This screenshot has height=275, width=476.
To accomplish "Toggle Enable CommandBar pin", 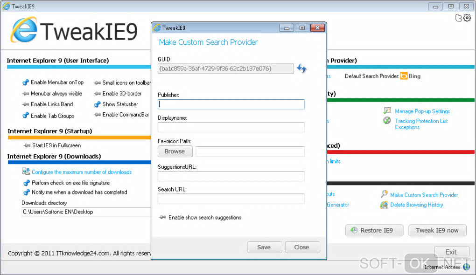I will click(x=98, y=115).
